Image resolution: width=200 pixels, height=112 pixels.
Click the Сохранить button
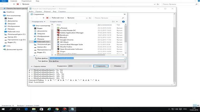[x=101, y=66]
